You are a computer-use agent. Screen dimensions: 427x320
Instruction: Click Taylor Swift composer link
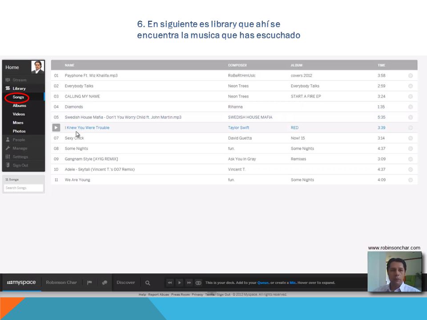pos(238,128)
